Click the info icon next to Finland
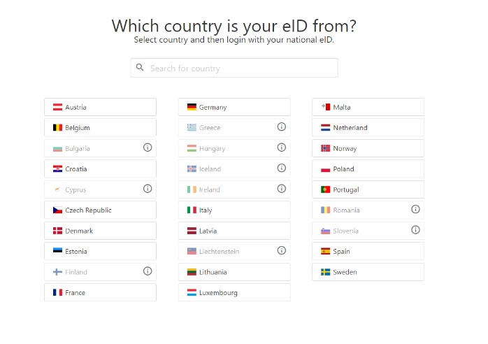488x344 pixels. [x=148, y=271]
